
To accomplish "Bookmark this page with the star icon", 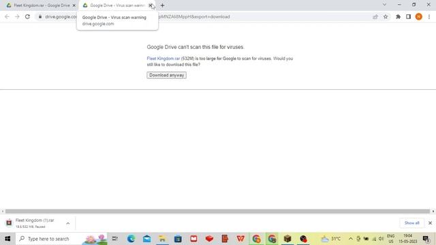I will click(x=386, y=16).
